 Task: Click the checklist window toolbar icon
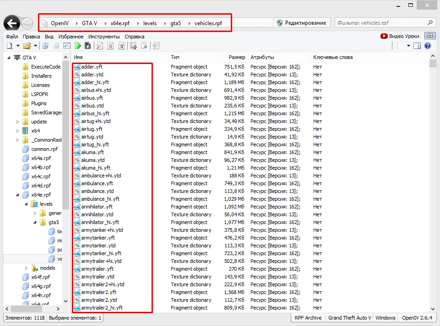(67, 46)
